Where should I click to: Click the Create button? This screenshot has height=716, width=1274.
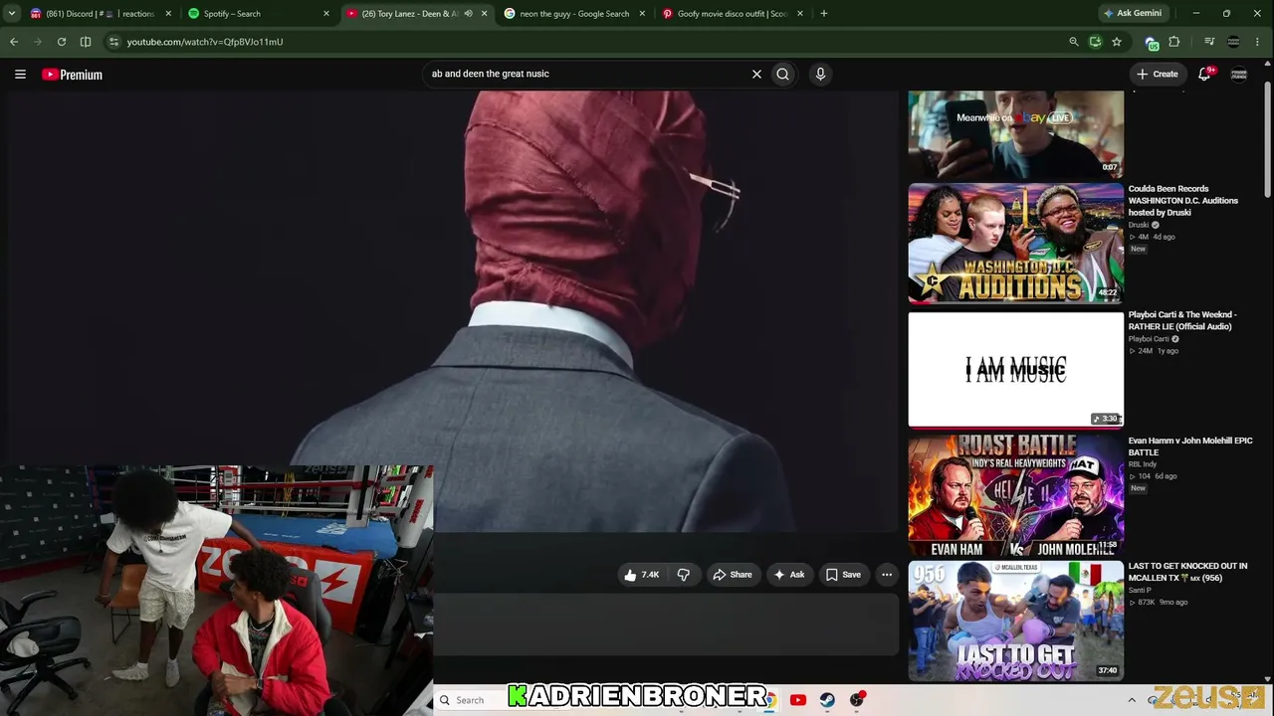click(1158, 74)
